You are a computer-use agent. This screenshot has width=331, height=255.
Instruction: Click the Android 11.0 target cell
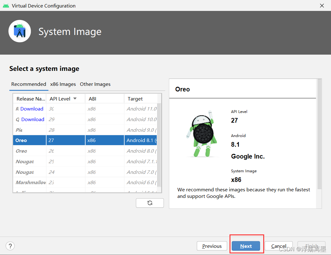141,109
